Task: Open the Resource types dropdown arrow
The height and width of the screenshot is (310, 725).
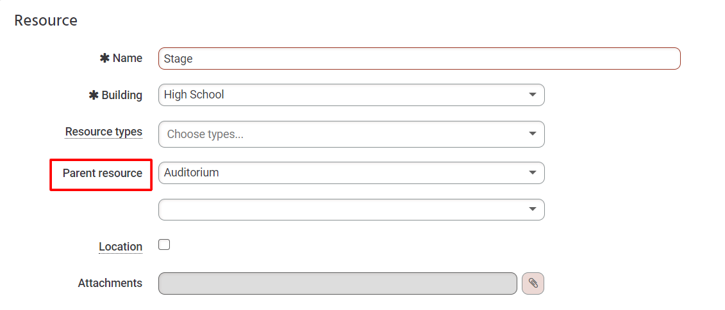Action: click(x=532, y=134)
